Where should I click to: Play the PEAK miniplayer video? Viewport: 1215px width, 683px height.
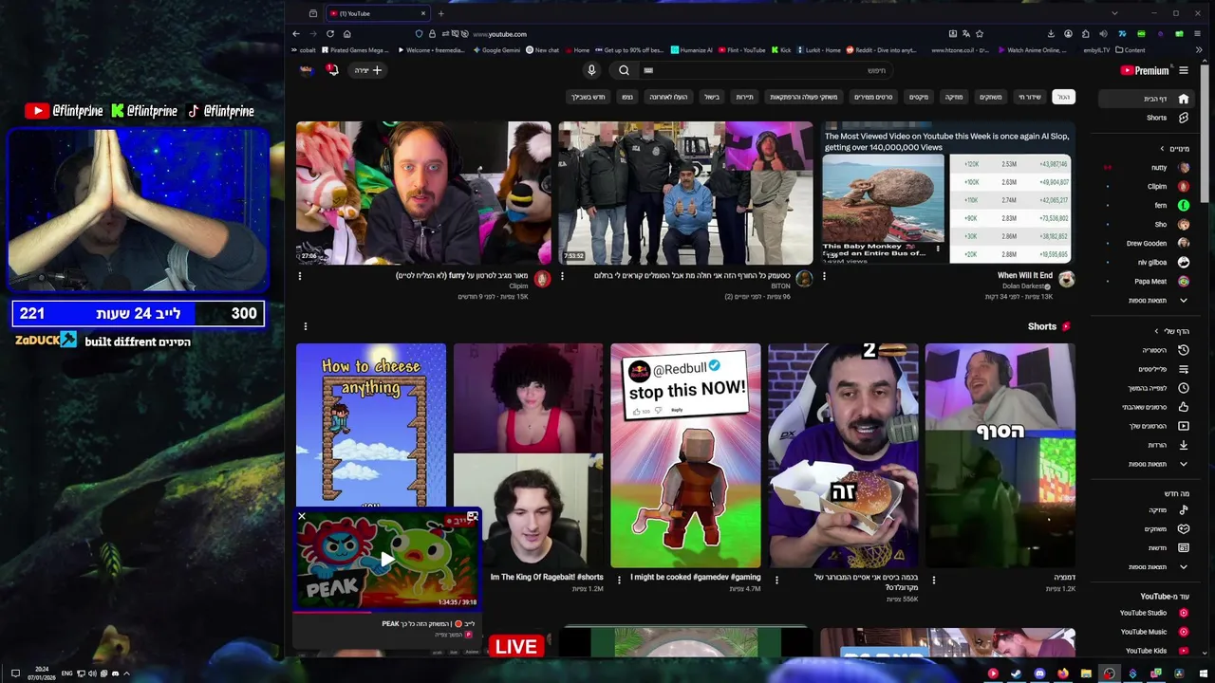[x=386, y=560]
